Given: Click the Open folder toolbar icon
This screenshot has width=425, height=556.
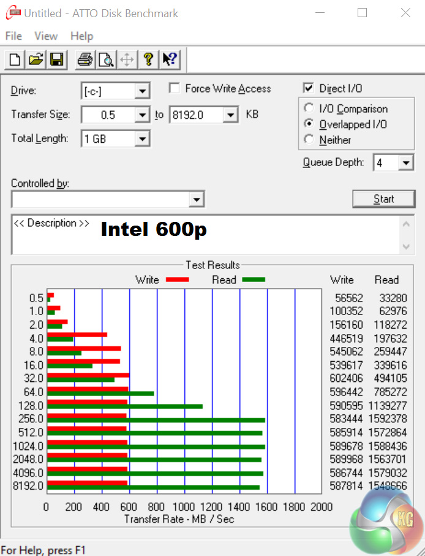Looking at the screenshot, I should click(x=36, y=59).
